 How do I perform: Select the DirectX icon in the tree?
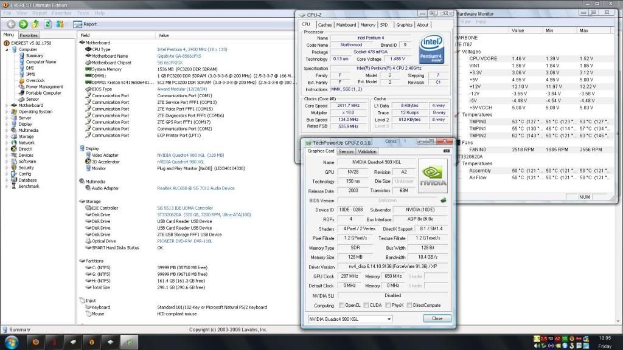(14, 149)
